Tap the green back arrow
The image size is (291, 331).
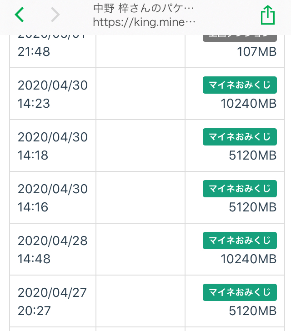19,15
